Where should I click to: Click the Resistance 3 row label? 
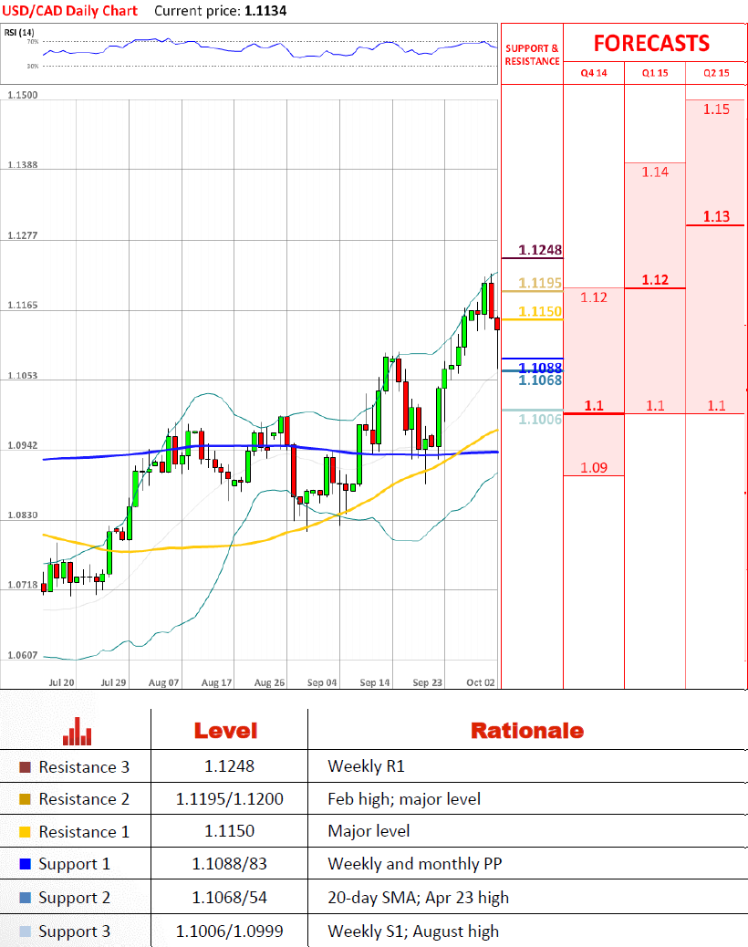click(84, 767)
